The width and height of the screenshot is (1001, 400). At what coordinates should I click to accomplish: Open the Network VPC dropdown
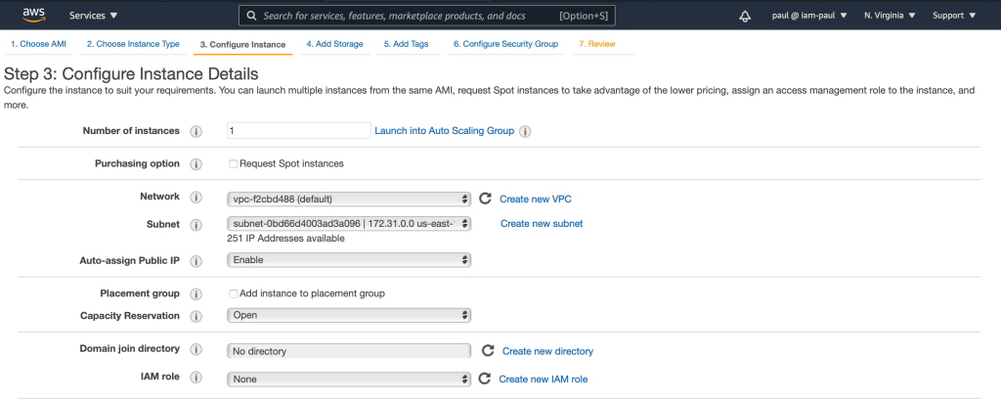point(348,199)
